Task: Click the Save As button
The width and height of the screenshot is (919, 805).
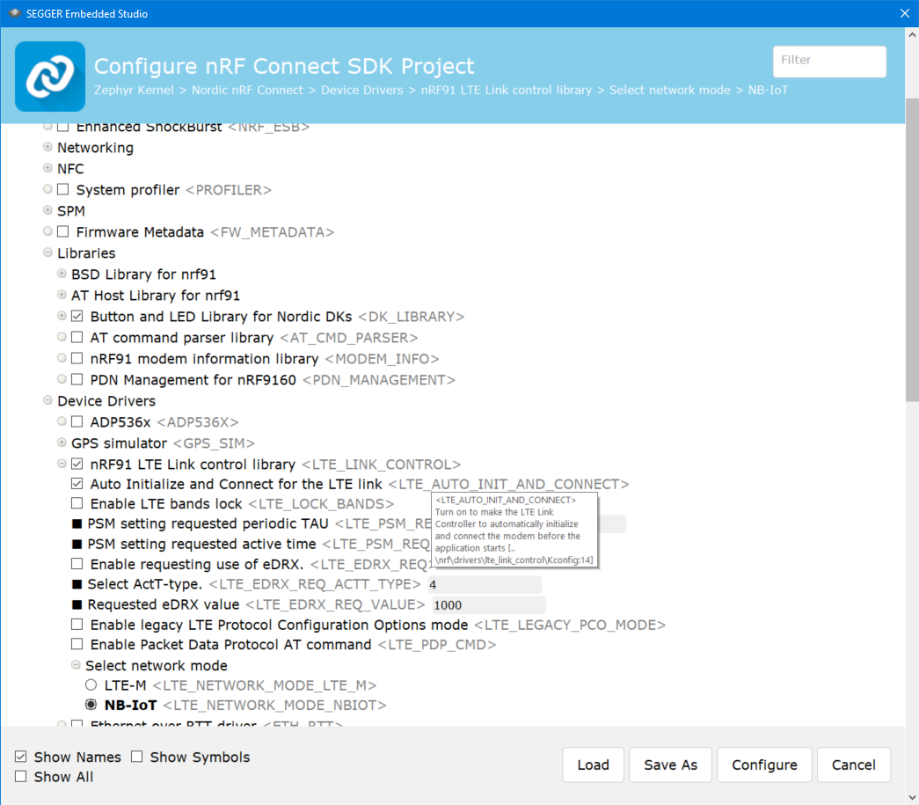Action: tap(670, 765)
